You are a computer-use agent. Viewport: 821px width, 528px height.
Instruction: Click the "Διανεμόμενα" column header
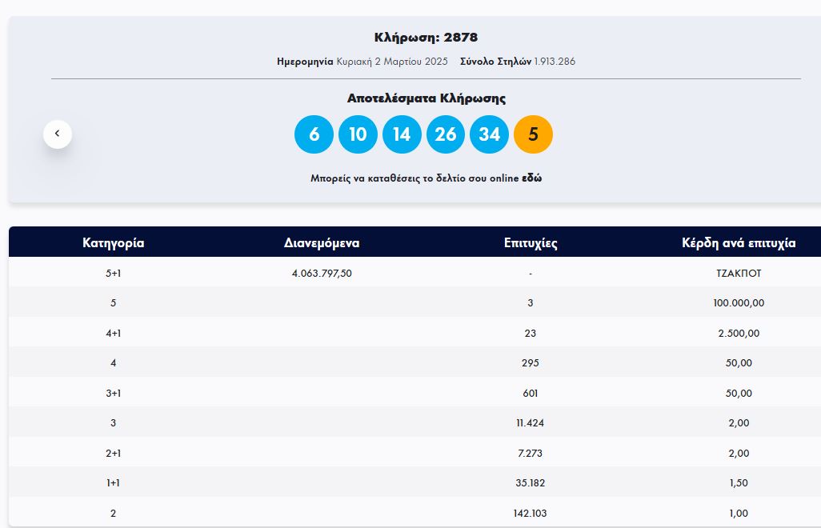tap(322, 243)
